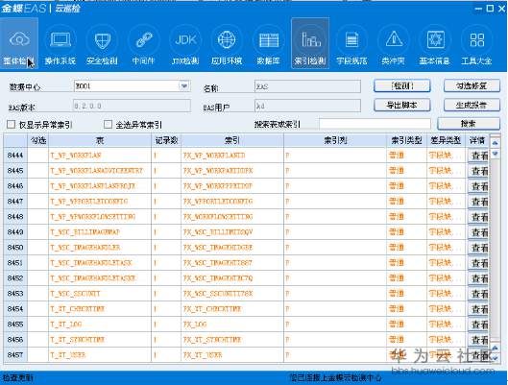Open the 字段规范 document icon
The height and width of the screenshot is (385, 508).
(351, 43)
